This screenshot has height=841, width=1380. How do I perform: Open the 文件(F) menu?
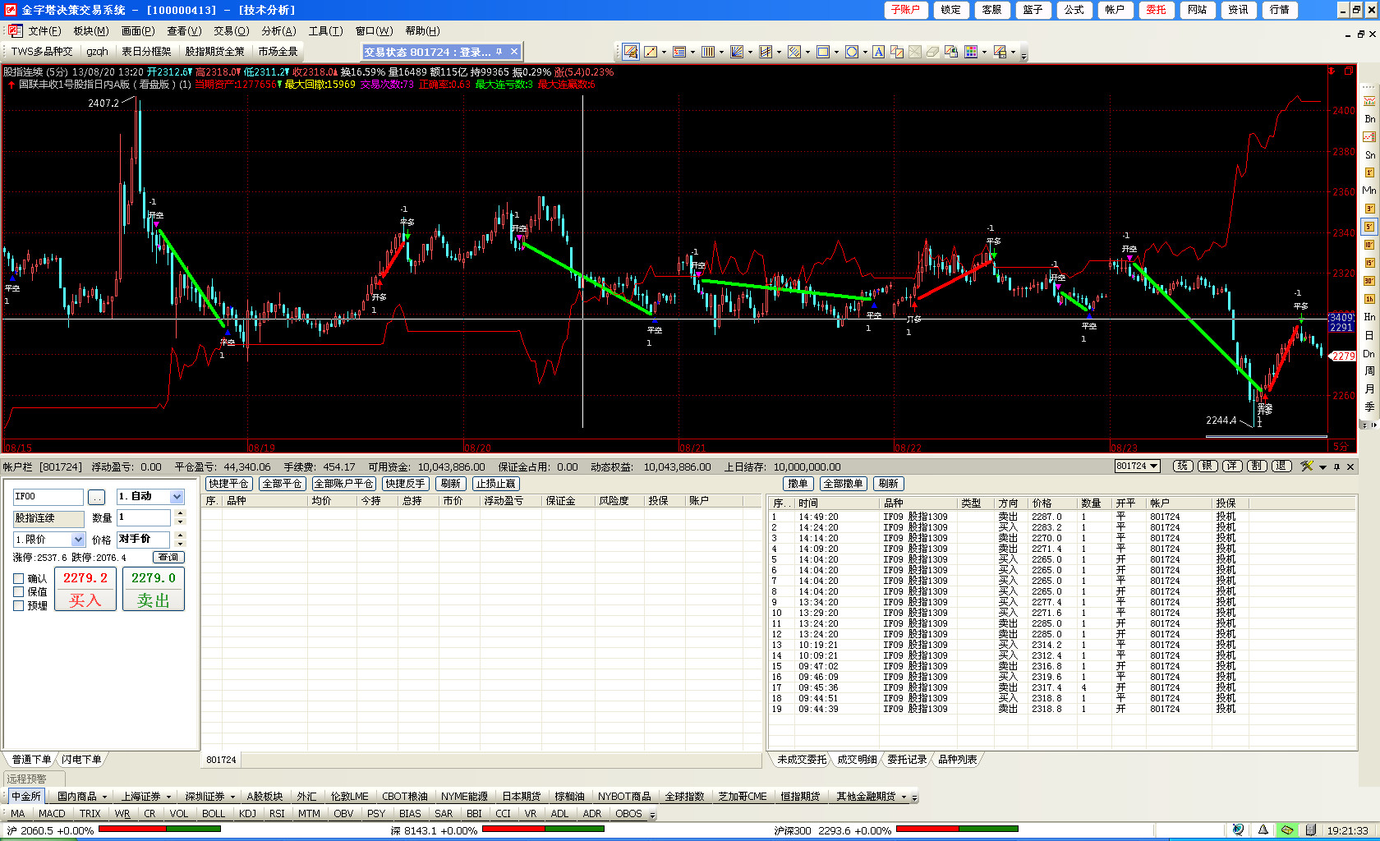44,31
